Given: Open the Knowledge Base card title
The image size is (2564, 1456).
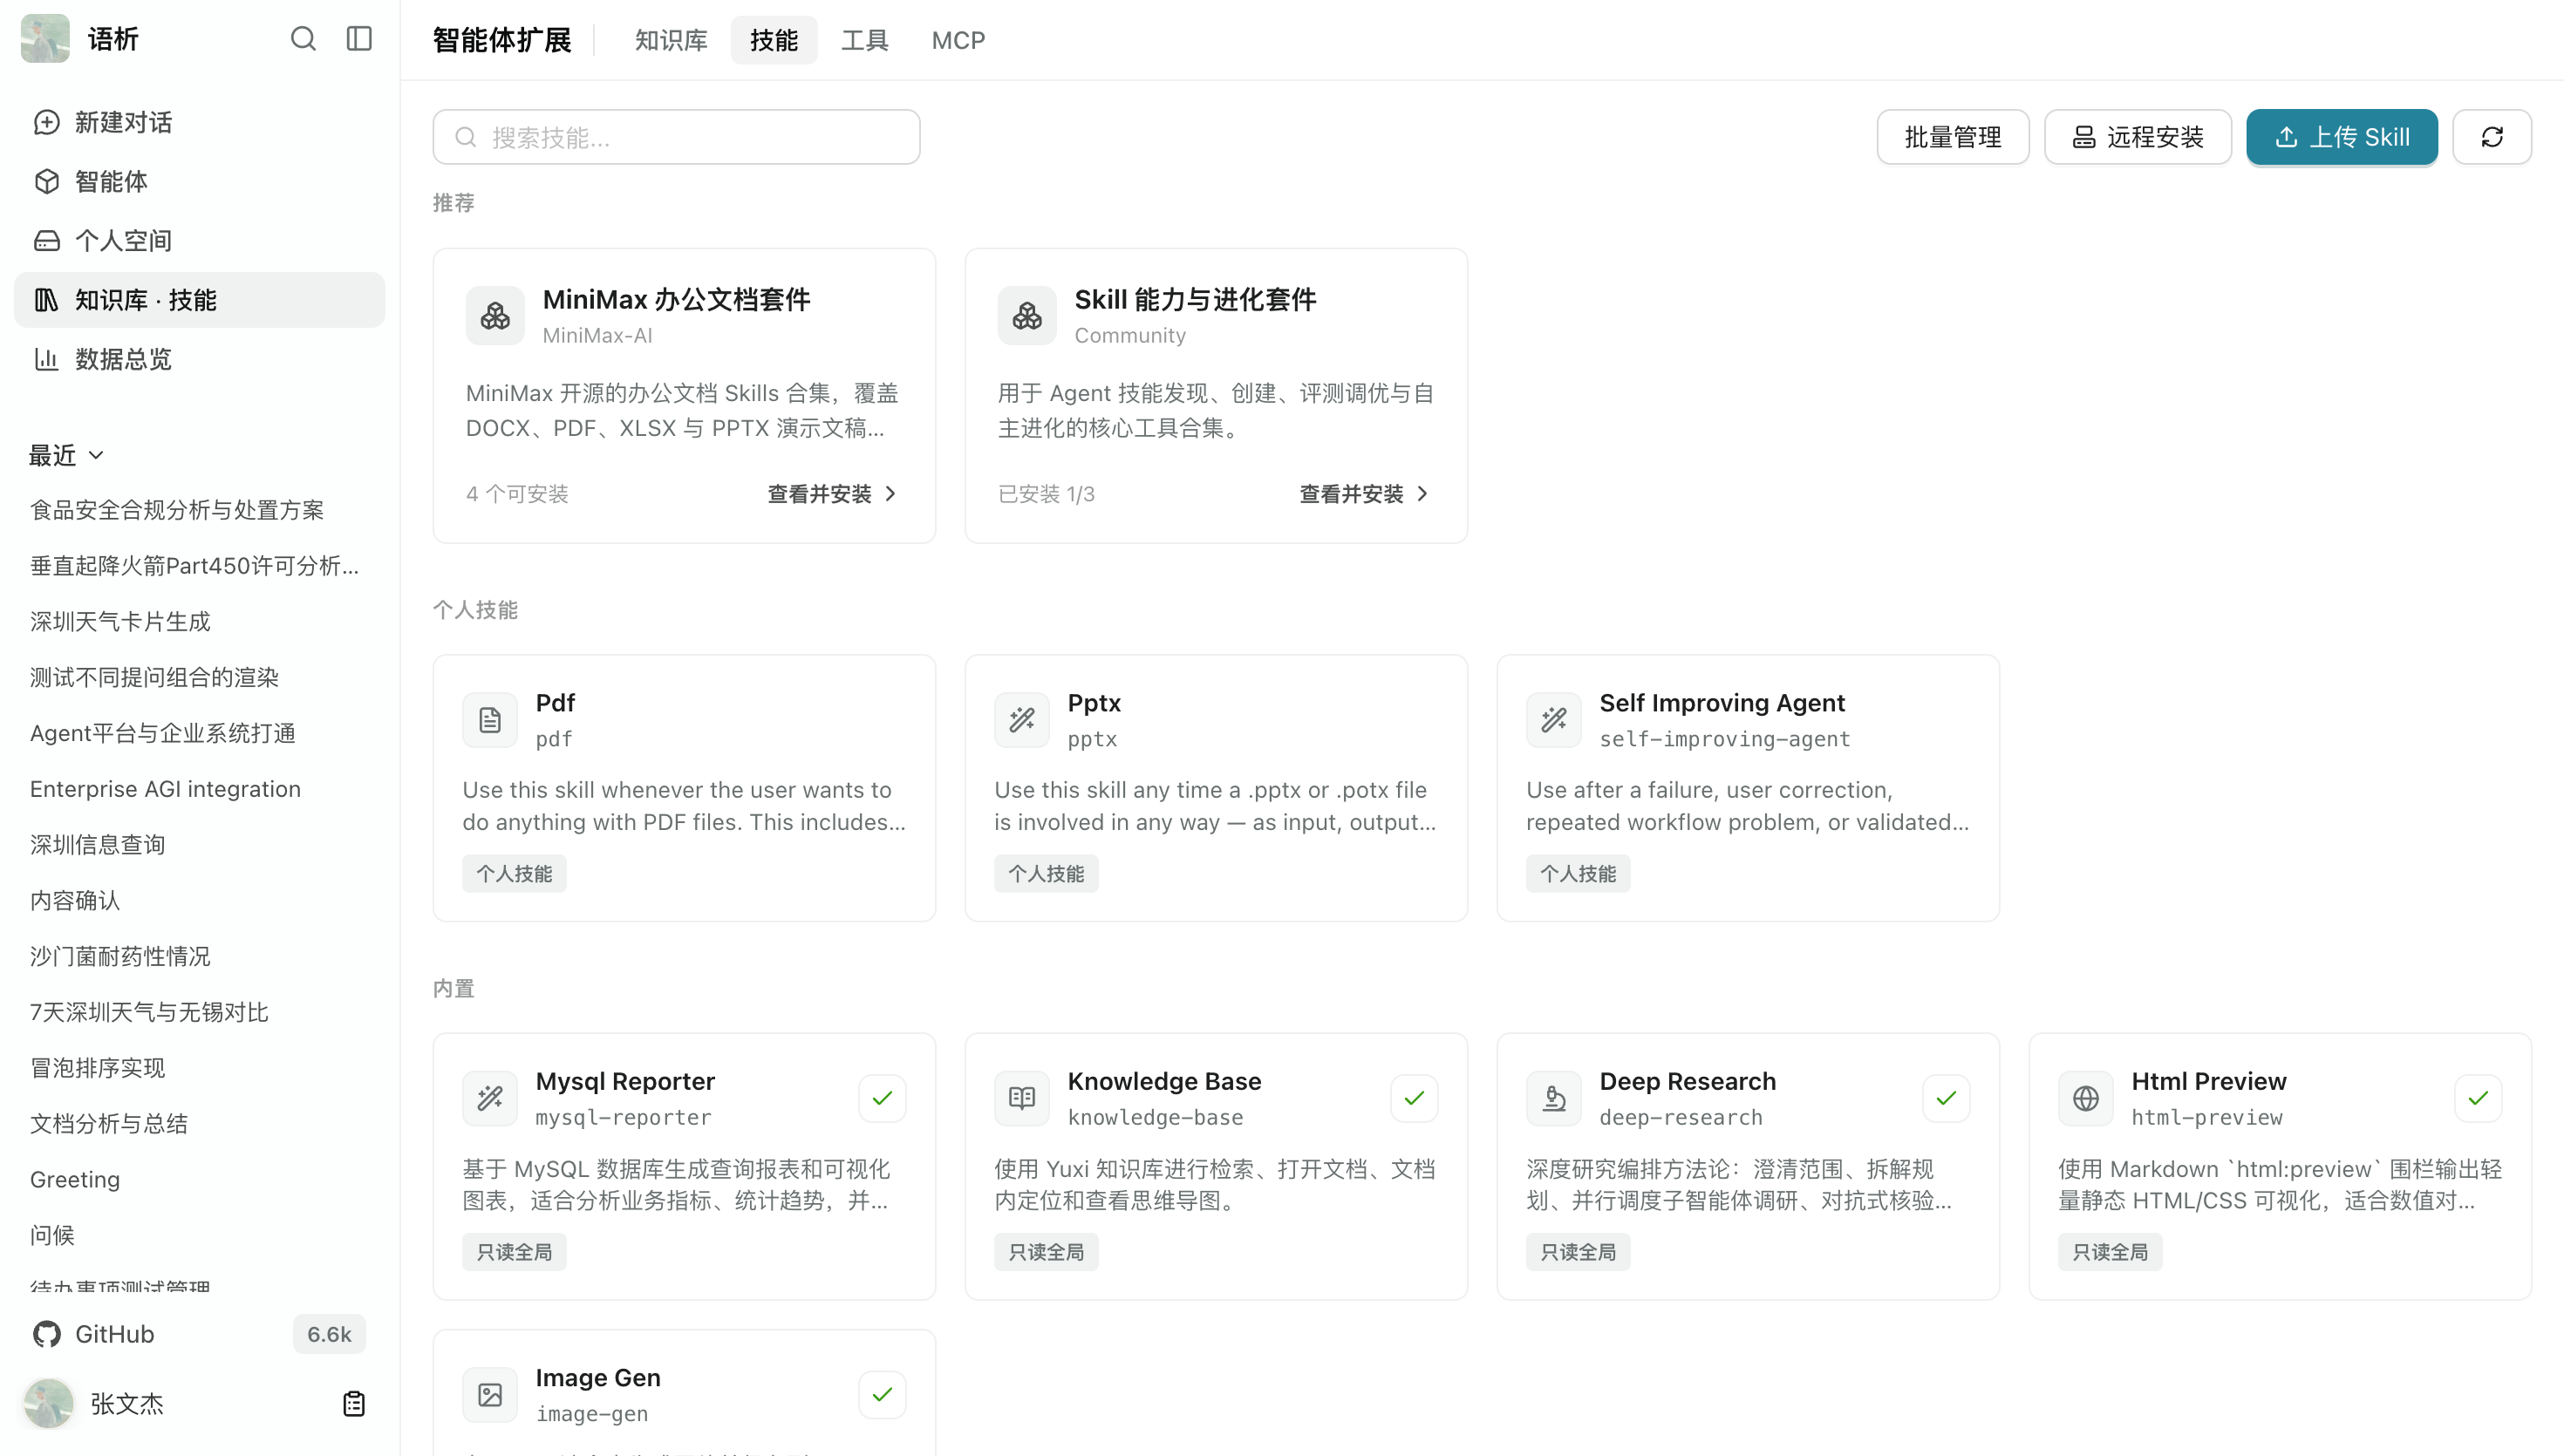Looking at the screenshot, I should (1164, 1081).
